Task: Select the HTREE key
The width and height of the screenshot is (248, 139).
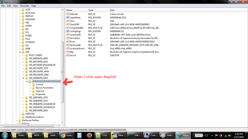Action: click(x=29, y=26)
